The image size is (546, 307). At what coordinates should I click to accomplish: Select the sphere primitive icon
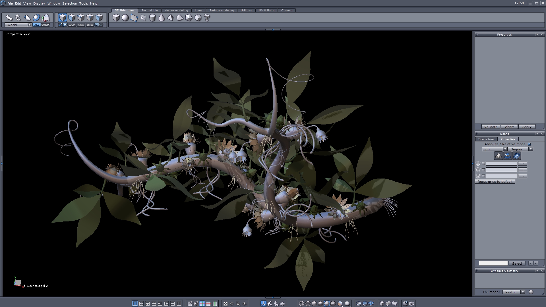pyautogui.click(x=125, y=18)
